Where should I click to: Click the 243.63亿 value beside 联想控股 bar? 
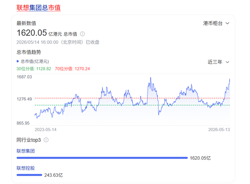[54, 175]
